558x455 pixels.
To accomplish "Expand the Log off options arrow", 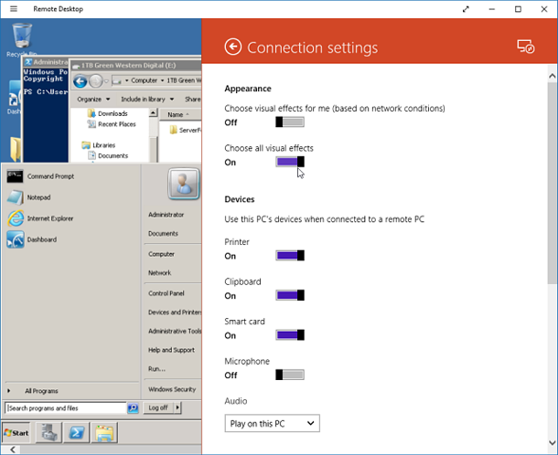I will pyautogui.click(x=177, y=407).
